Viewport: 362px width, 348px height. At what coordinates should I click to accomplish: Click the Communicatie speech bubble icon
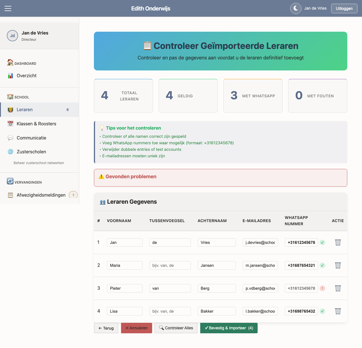10,138
